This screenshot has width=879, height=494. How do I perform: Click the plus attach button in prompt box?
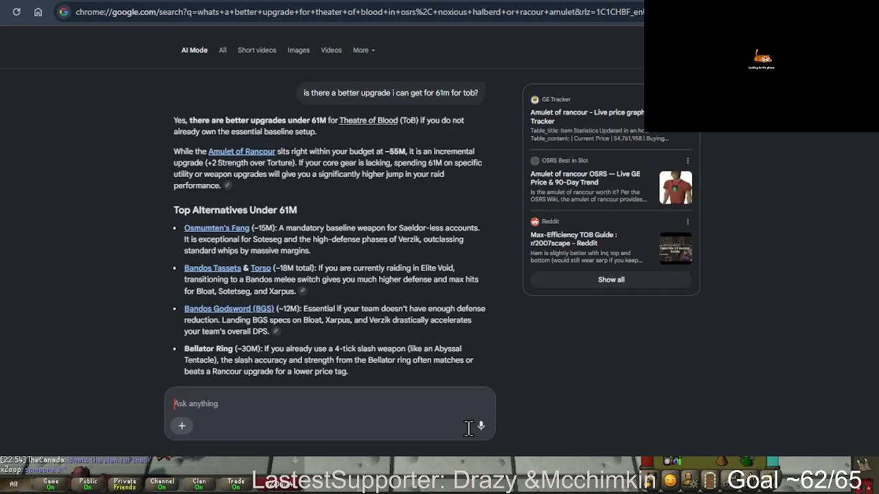pyautogui.click(x=182, y=426)
